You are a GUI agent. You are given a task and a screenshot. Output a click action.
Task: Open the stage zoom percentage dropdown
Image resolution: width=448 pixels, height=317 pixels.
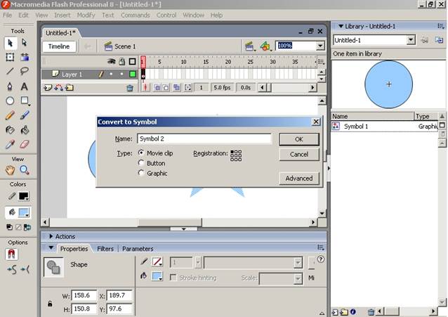tap(320, 46)
